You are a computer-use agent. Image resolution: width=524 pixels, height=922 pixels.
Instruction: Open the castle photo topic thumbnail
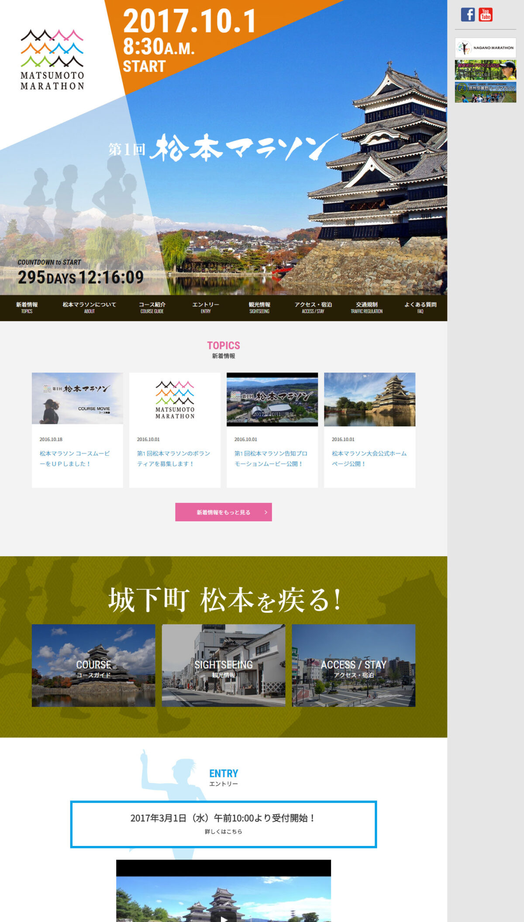(369, 399)
